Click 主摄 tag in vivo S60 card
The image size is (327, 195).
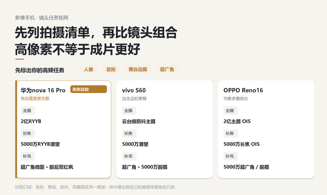coord(129,110)
